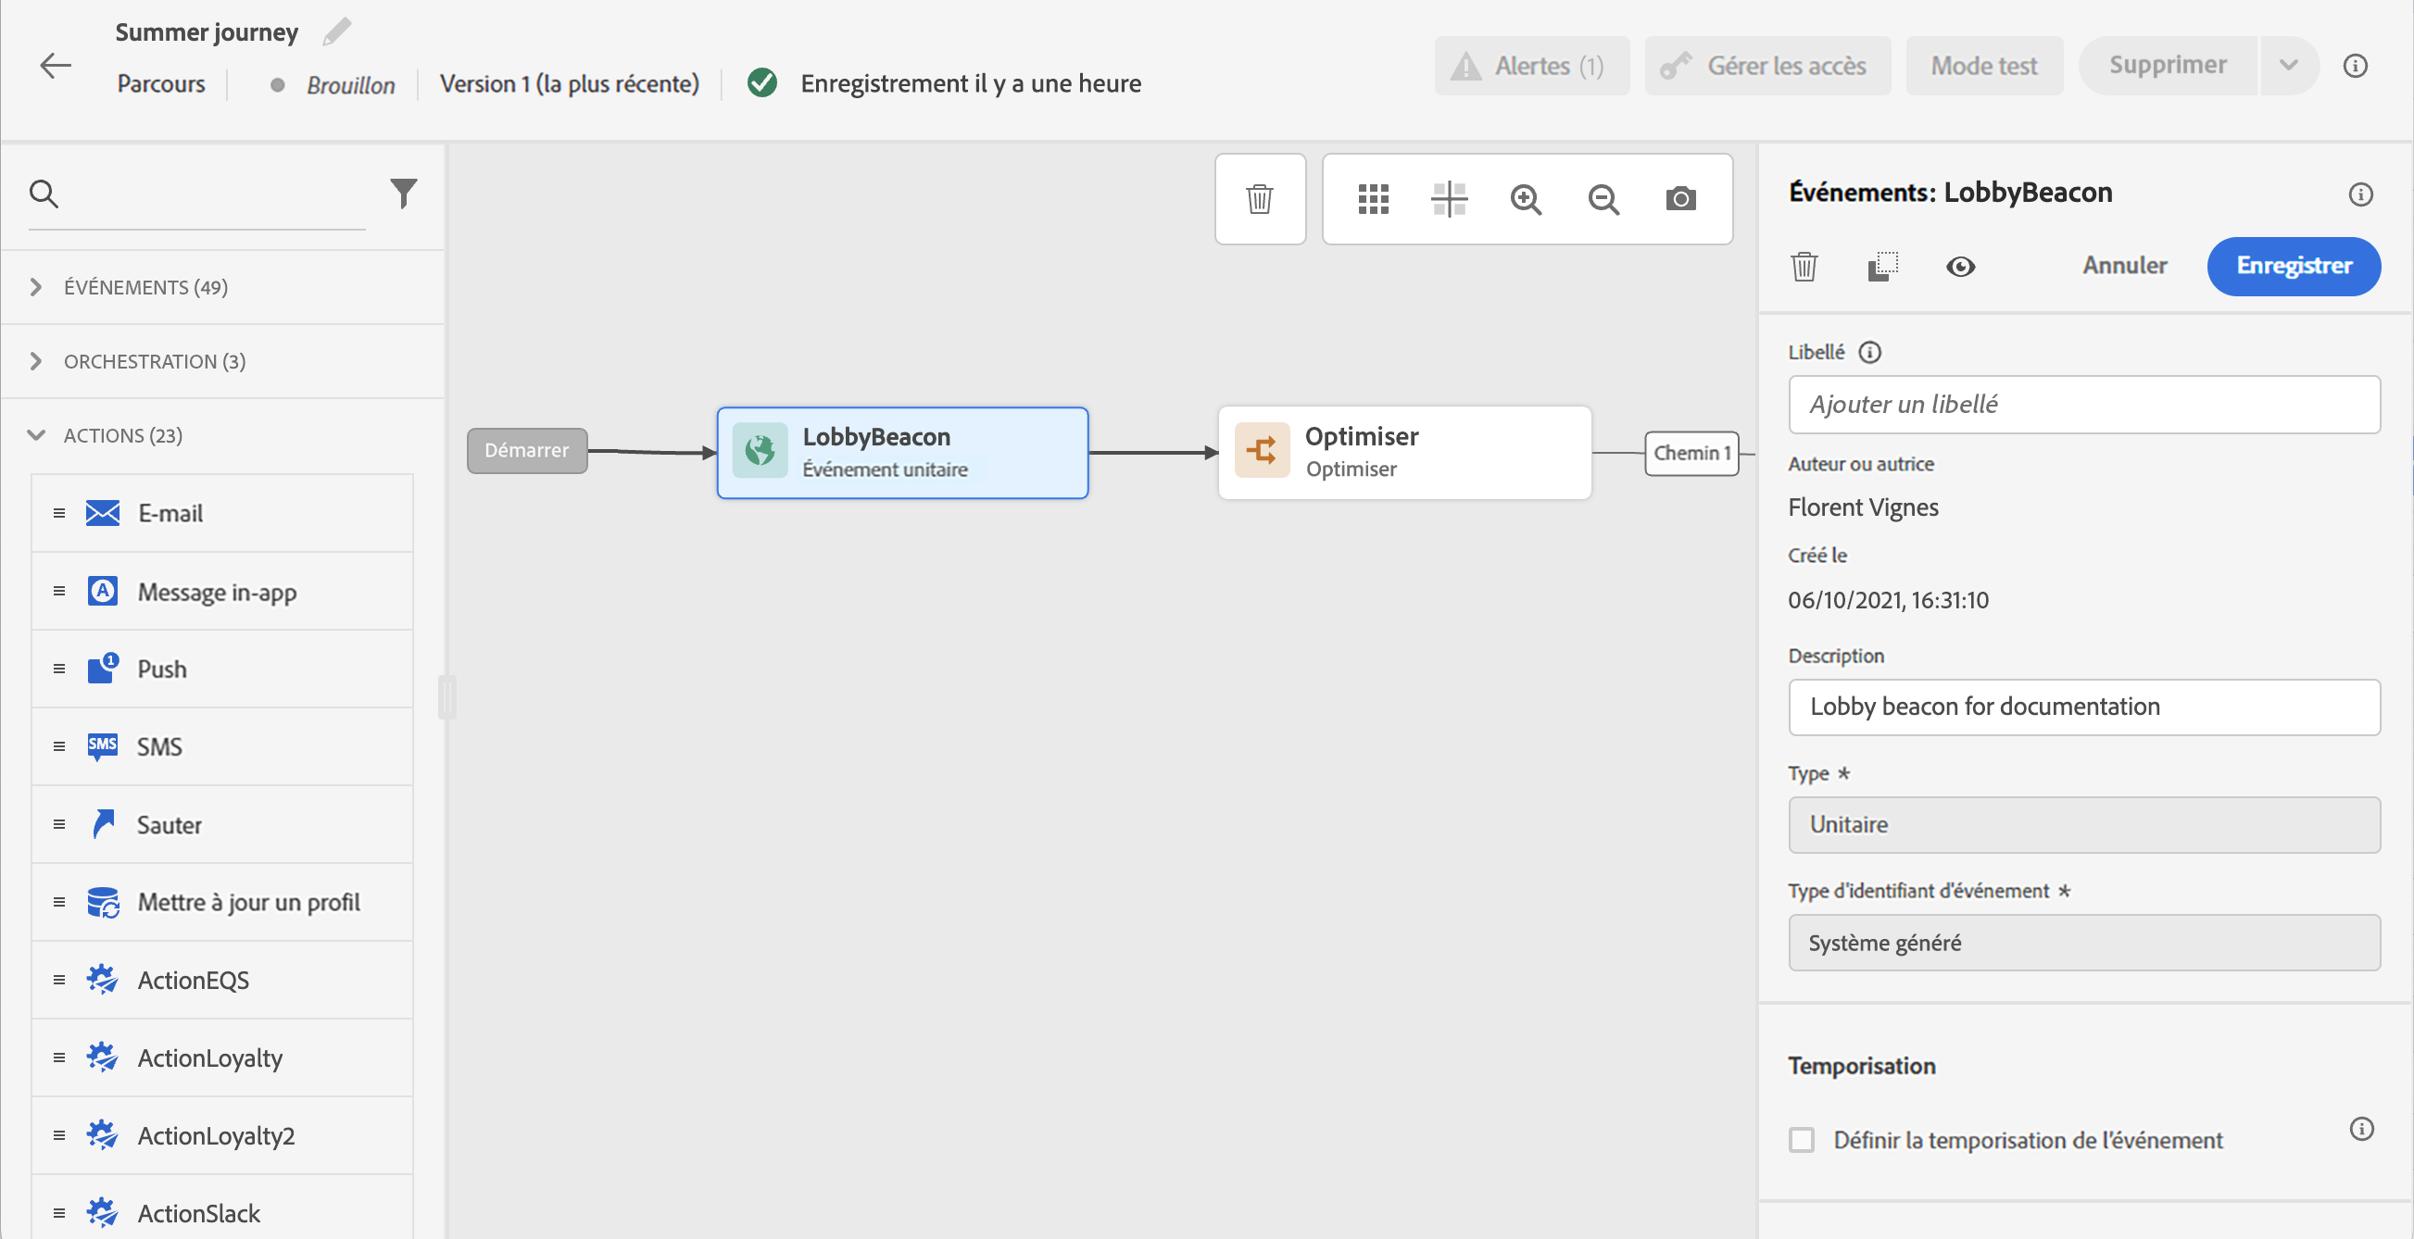Collapse the ACTIONS category

(36, 435)
